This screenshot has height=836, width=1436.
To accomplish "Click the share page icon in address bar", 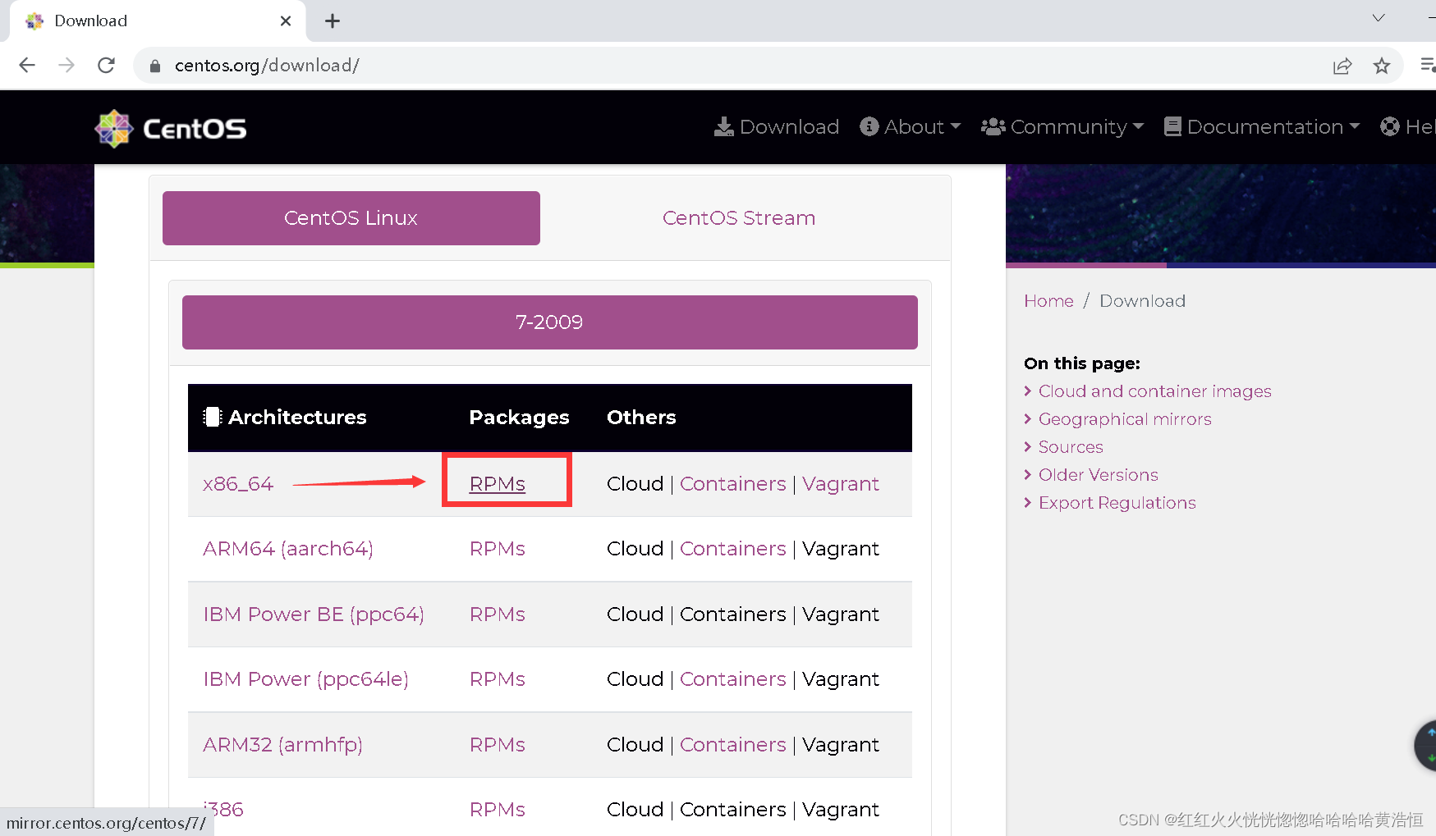I will coord(1342,66).
